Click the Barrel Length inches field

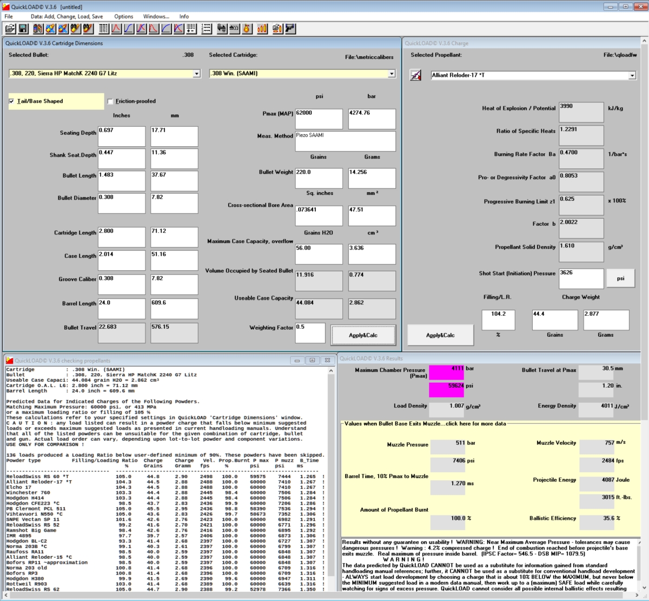[122, 309]
